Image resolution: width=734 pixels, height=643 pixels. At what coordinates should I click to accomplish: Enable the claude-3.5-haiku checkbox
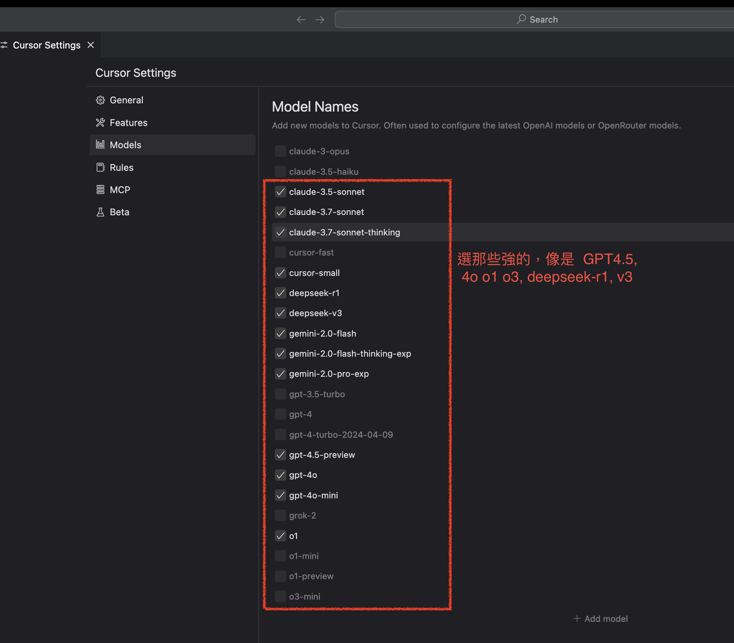click(x=281, y=172)
